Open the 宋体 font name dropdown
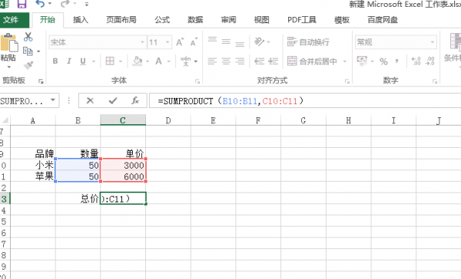The image size is (461, 279). pos(142,42)
